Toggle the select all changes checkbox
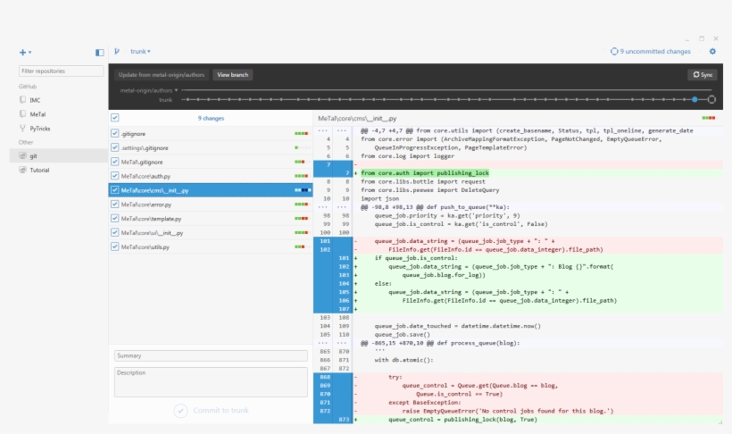Screen dimensions: 732x434 [x=115, y=118]
